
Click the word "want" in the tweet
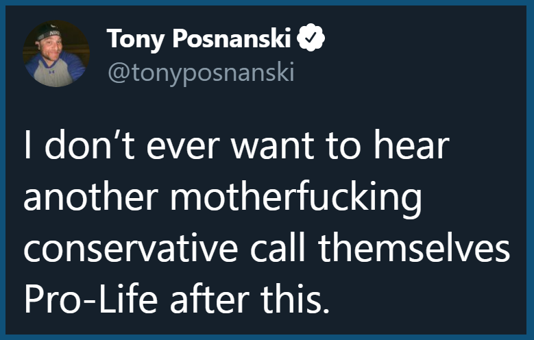click(x=272, y=145)
